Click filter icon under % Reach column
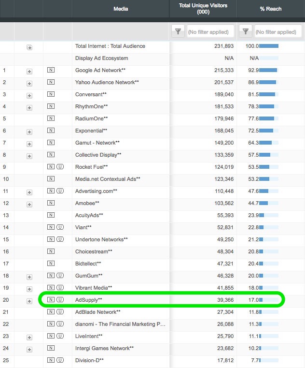Image resolution: width=305 pixels, height=368 pixels. click(x=246, y=31)
